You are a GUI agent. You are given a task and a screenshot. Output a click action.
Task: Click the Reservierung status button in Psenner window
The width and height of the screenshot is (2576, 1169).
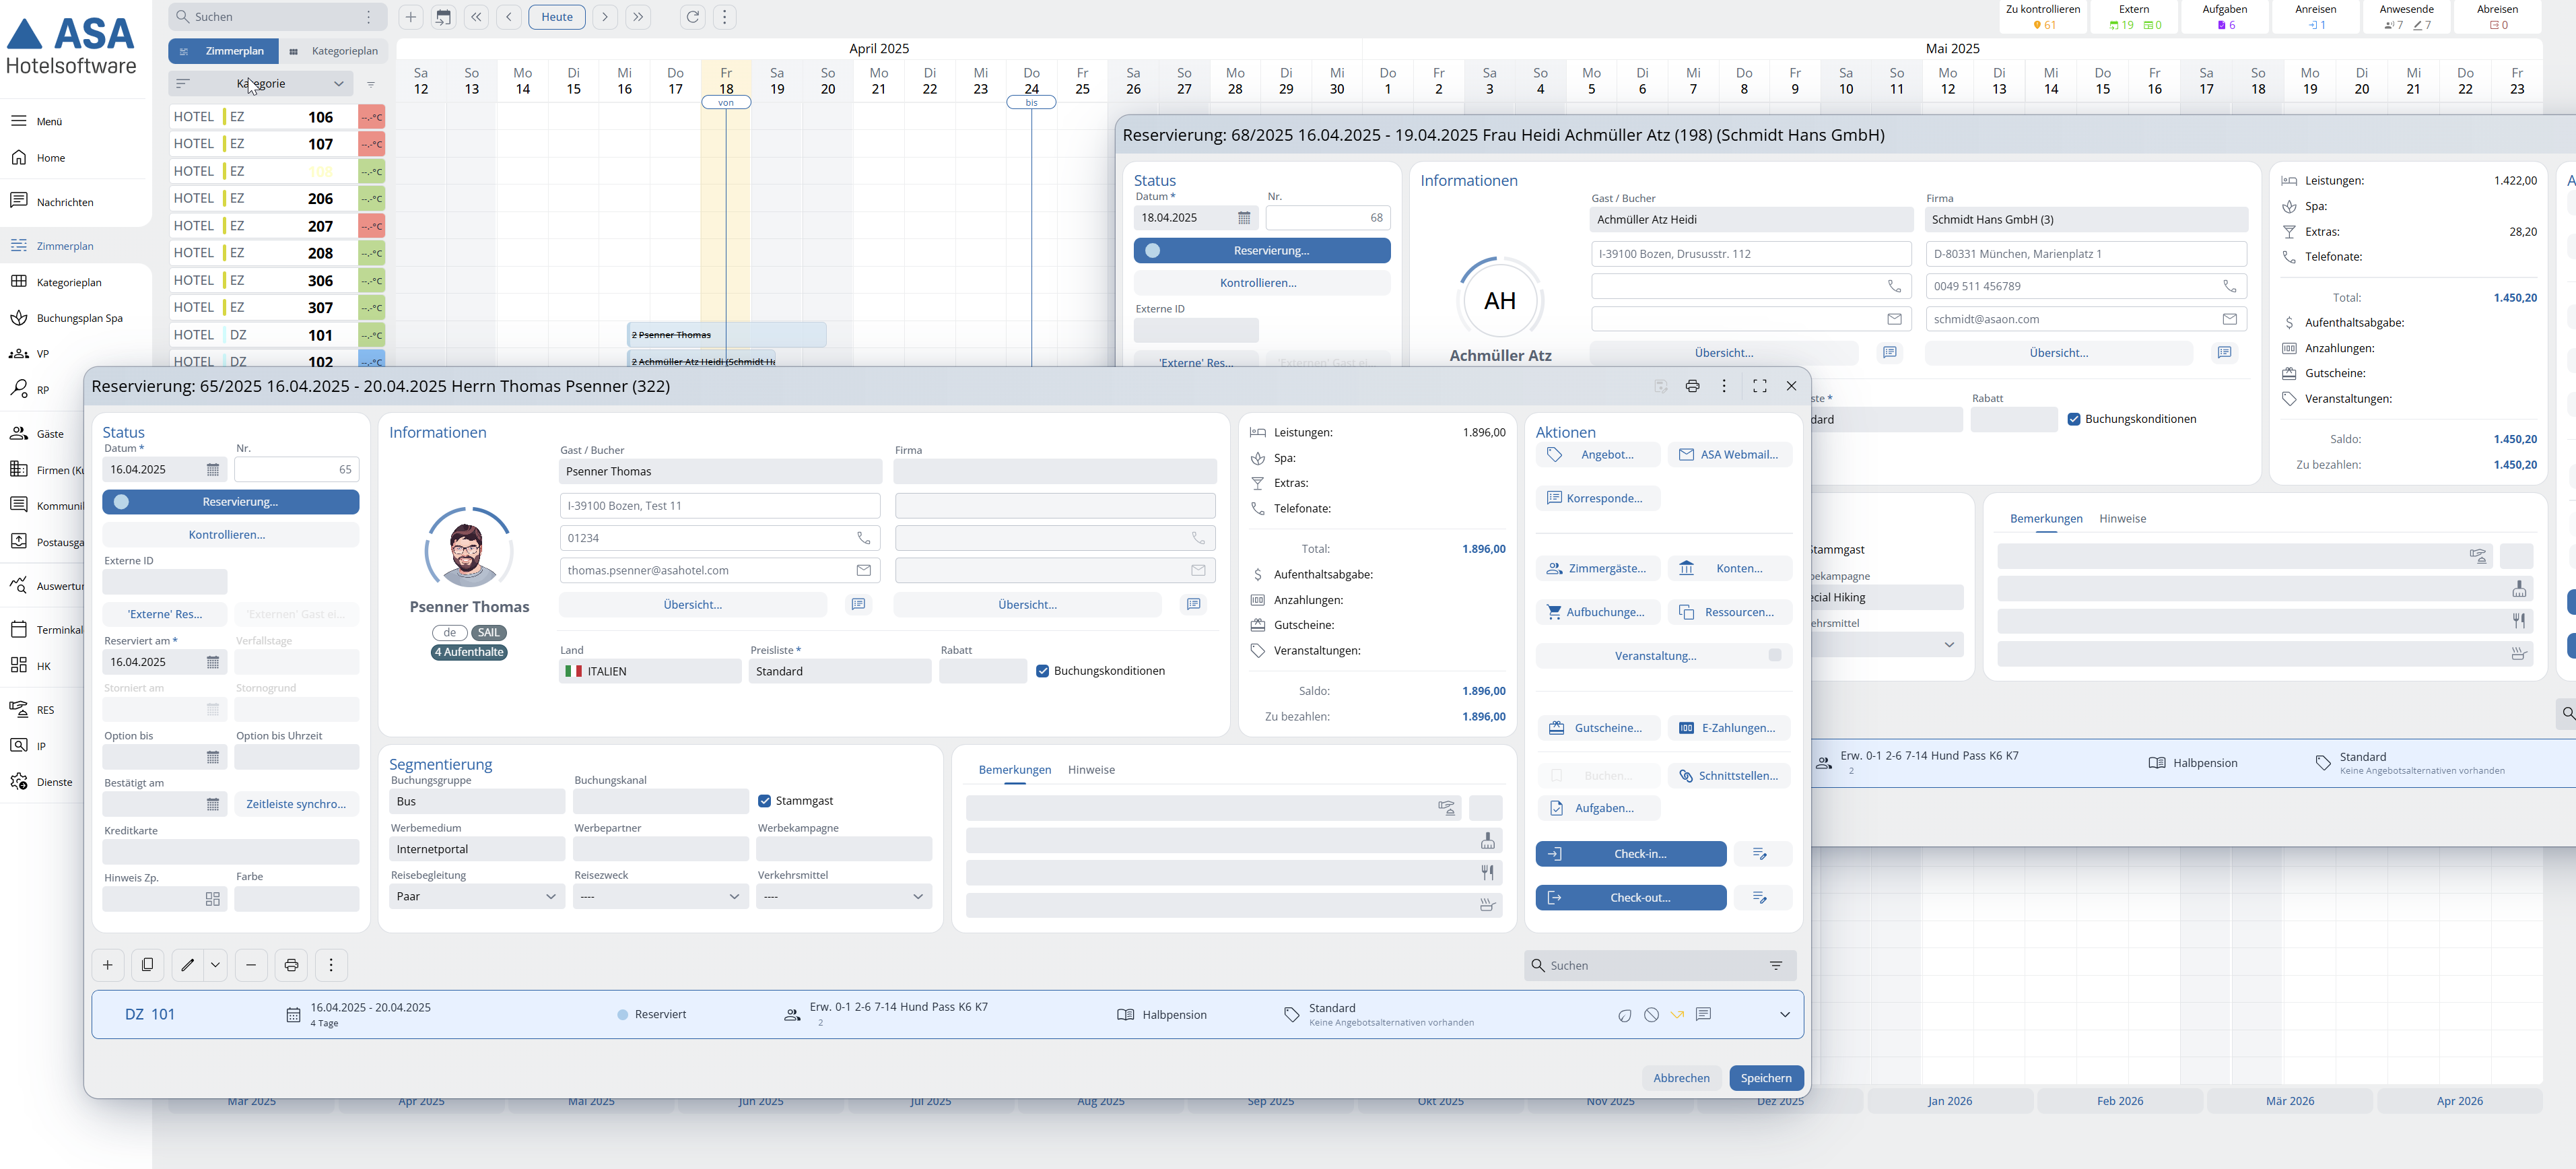[231, 502]
